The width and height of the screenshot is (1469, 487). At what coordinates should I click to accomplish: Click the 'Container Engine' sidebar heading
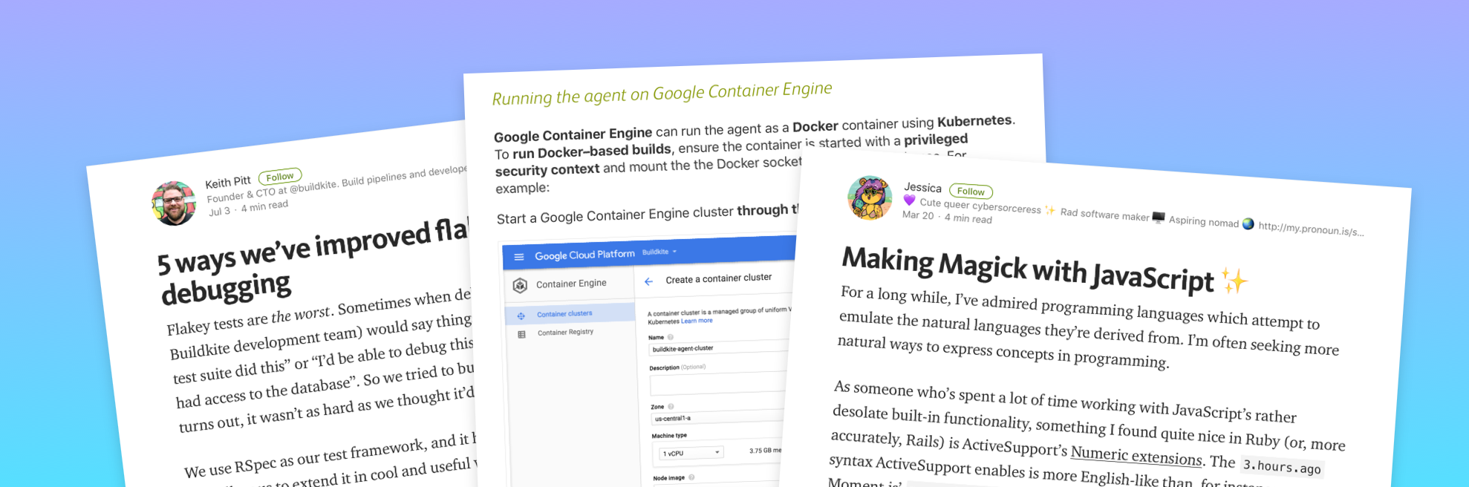click(571, 284)
